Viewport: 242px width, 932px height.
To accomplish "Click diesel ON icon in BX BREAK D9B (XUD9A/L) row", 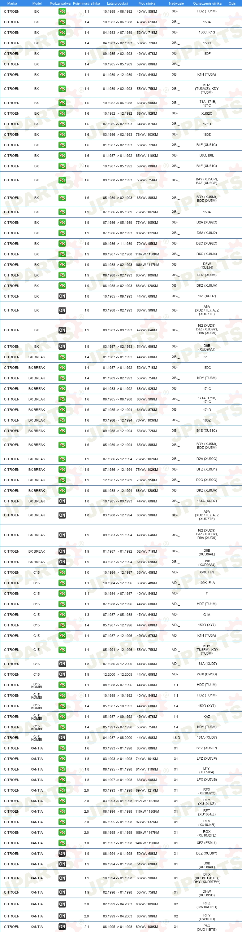I will [x=62, y=551].
